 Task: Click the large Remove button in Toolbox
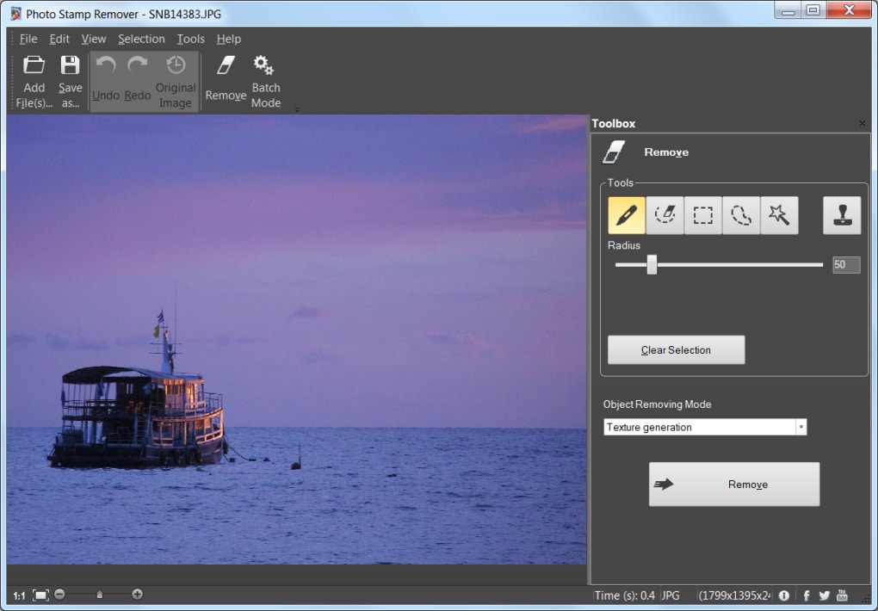point(733,484)
